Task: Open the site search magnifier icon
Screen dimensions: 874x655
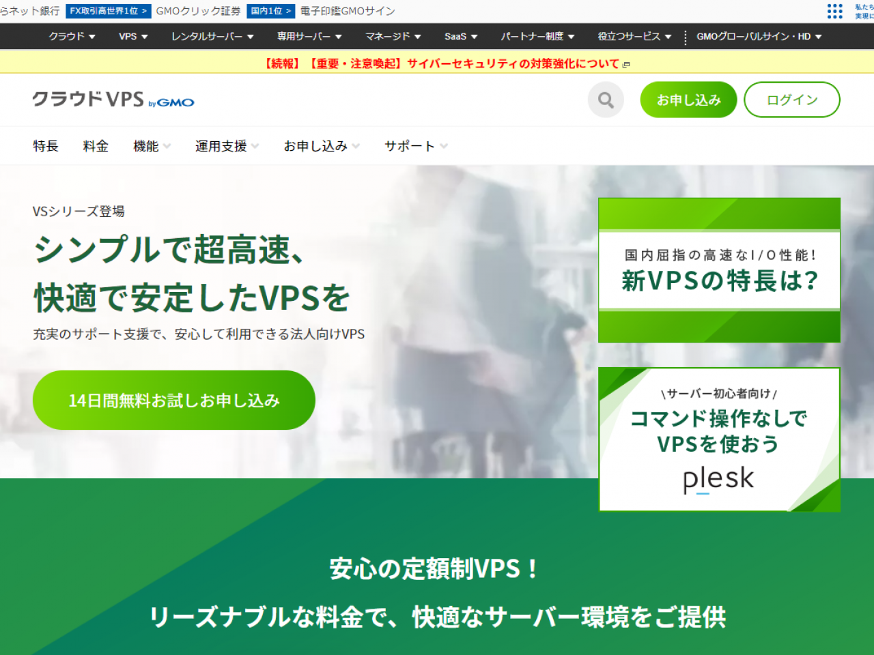Action: 605,100
